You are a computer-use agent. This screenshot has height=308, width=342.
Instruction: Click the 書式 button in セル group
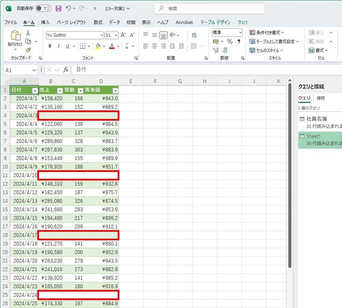(x=318, y=50)
